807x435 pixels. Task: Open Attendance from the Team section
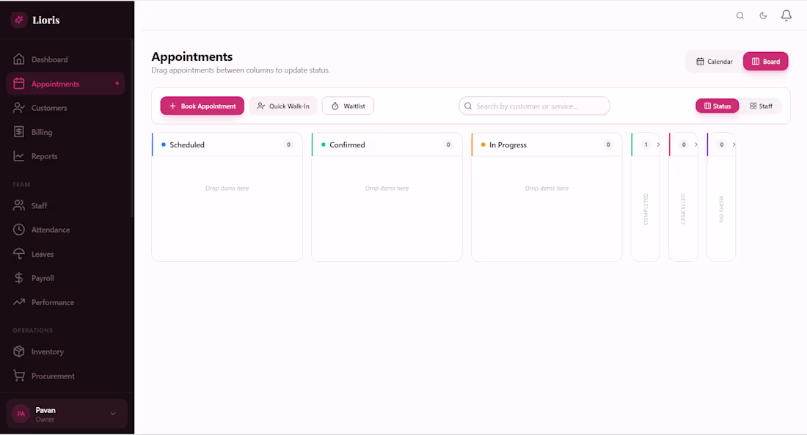pos(66,230)
